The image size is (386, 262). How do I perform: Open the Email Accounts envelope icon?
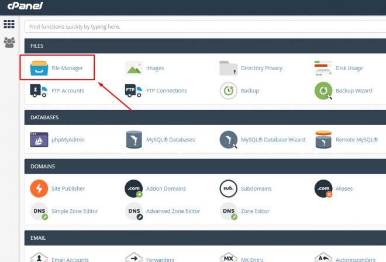pyautogui.click(x=39, y=257)
